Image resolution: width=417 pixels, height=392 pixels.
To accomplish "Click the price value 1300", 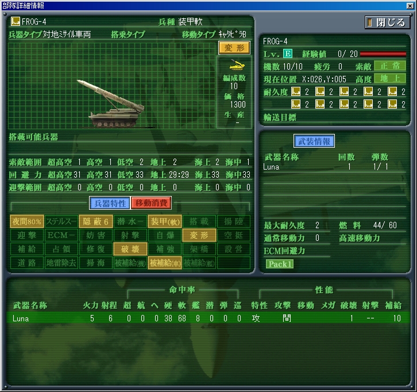I will click(238, 105).
